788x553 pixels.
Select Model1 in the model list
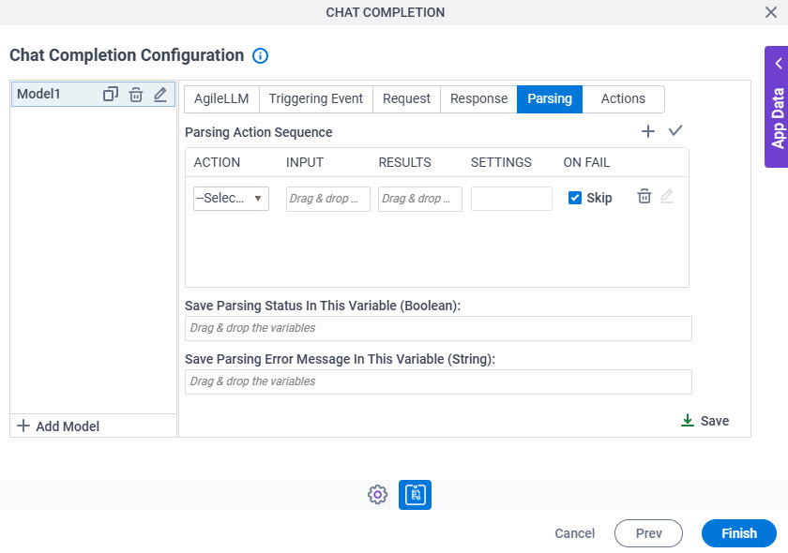pyautogui.click(x=93, y=95)
